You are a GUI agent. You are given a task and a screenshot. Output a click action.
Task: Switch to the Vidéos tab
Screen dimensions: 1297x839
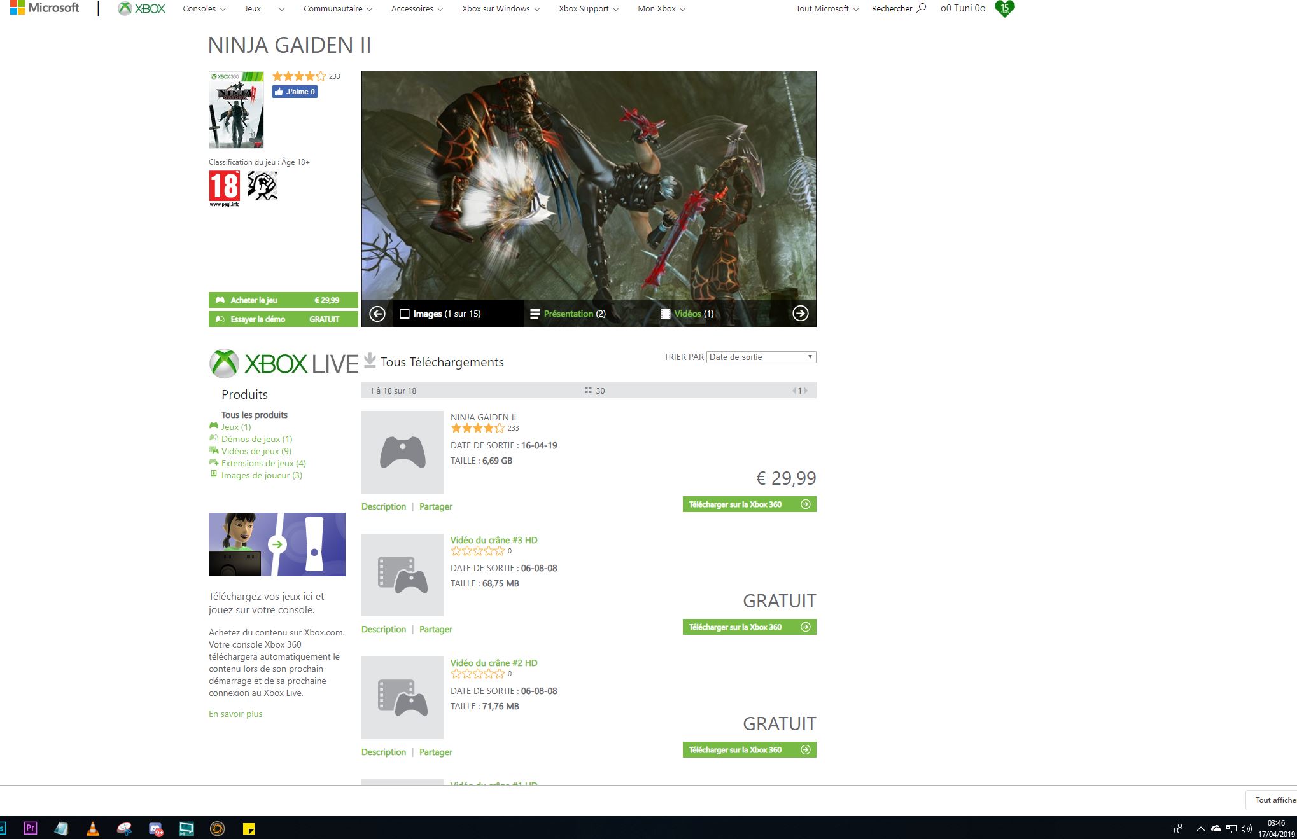click(687, 314)
